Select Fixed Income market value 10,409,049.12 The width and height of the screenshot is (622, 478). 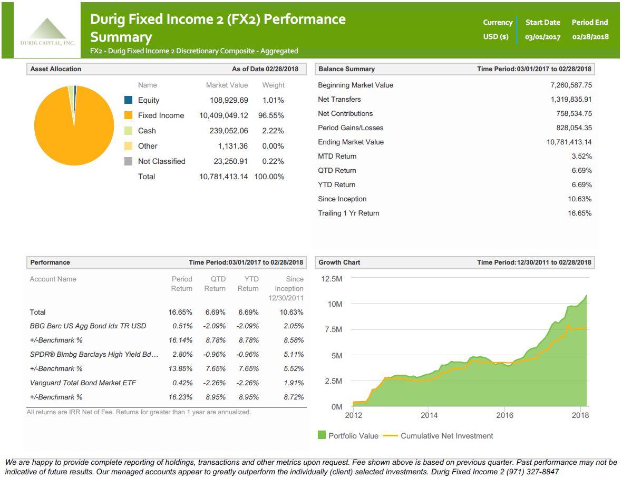coord(223,115)
